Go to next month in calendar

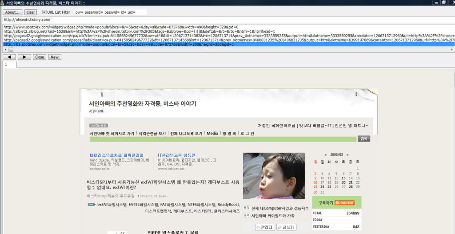(347, 155)
